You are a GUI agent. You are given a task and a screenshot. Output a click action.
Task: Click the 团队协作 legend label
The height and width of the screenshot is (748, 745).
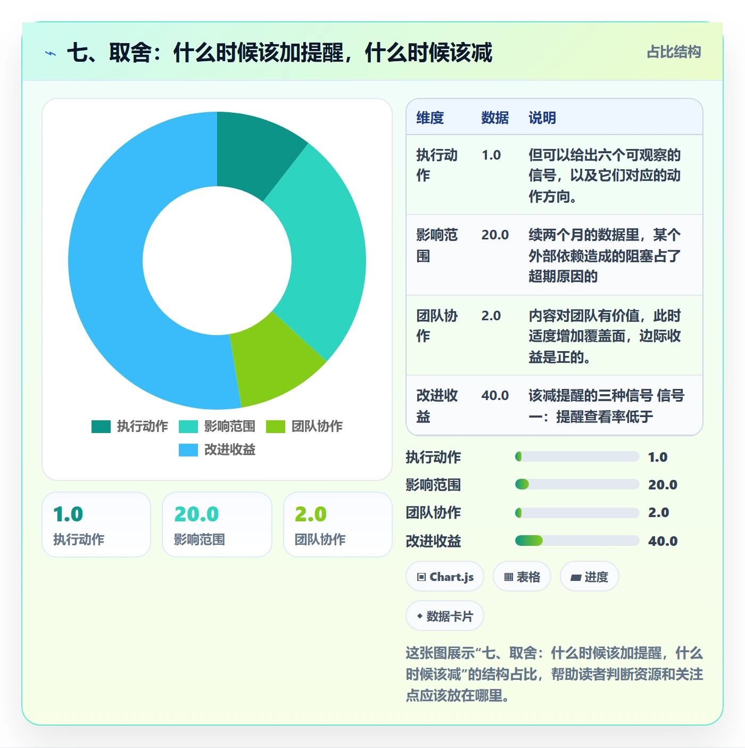pyautogui.click(x=317, y=427)
